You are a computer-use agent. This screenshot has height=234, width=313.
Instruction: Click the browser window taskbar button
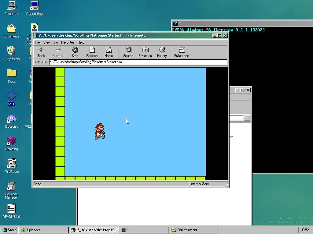[94, 230]
